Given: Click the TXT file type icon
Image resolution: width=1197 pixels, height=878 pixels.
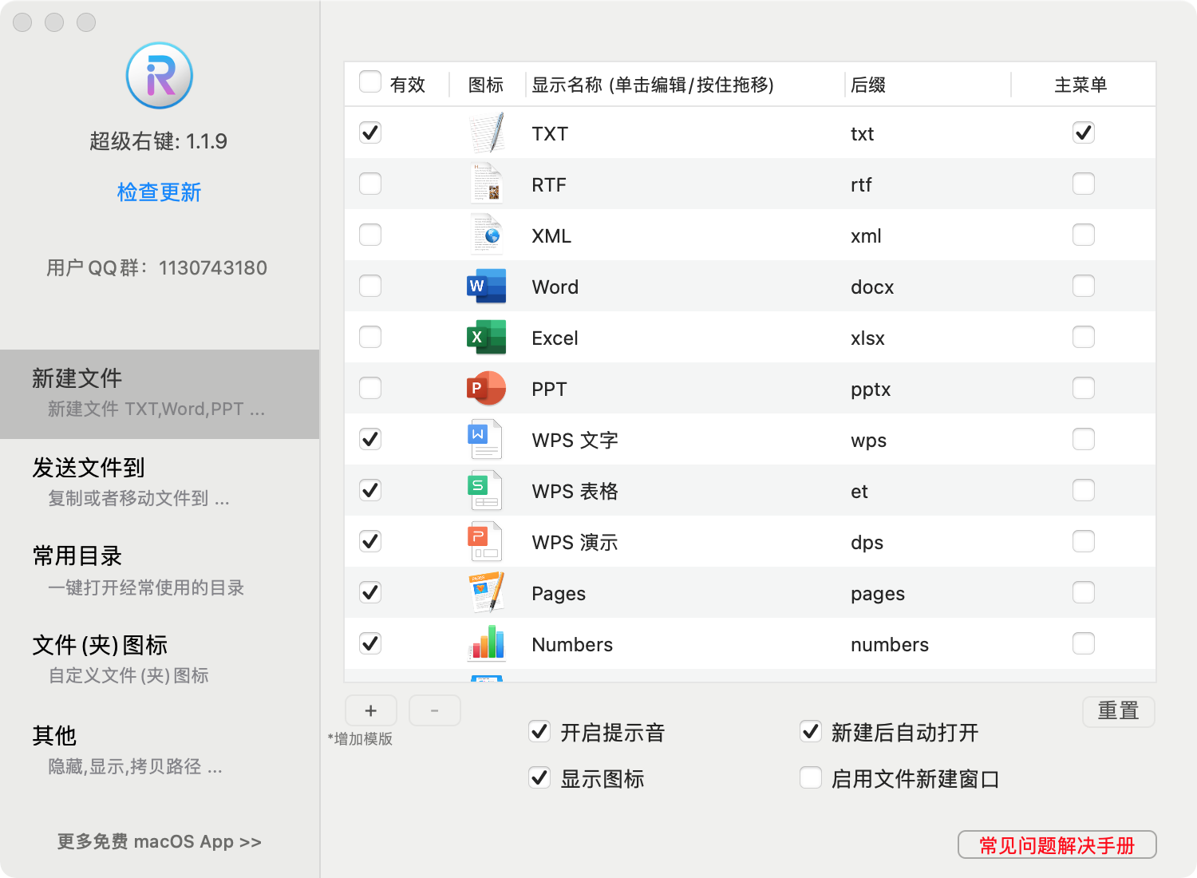Looking at the screenshot, I should click(487, 132).
